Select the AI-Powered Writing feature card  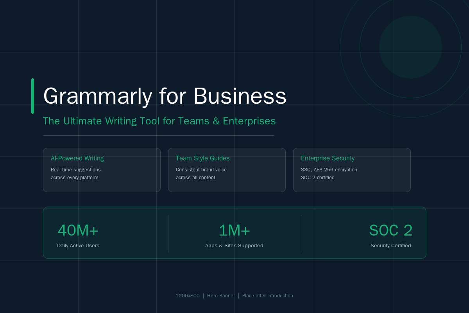[x=102, y=170]
